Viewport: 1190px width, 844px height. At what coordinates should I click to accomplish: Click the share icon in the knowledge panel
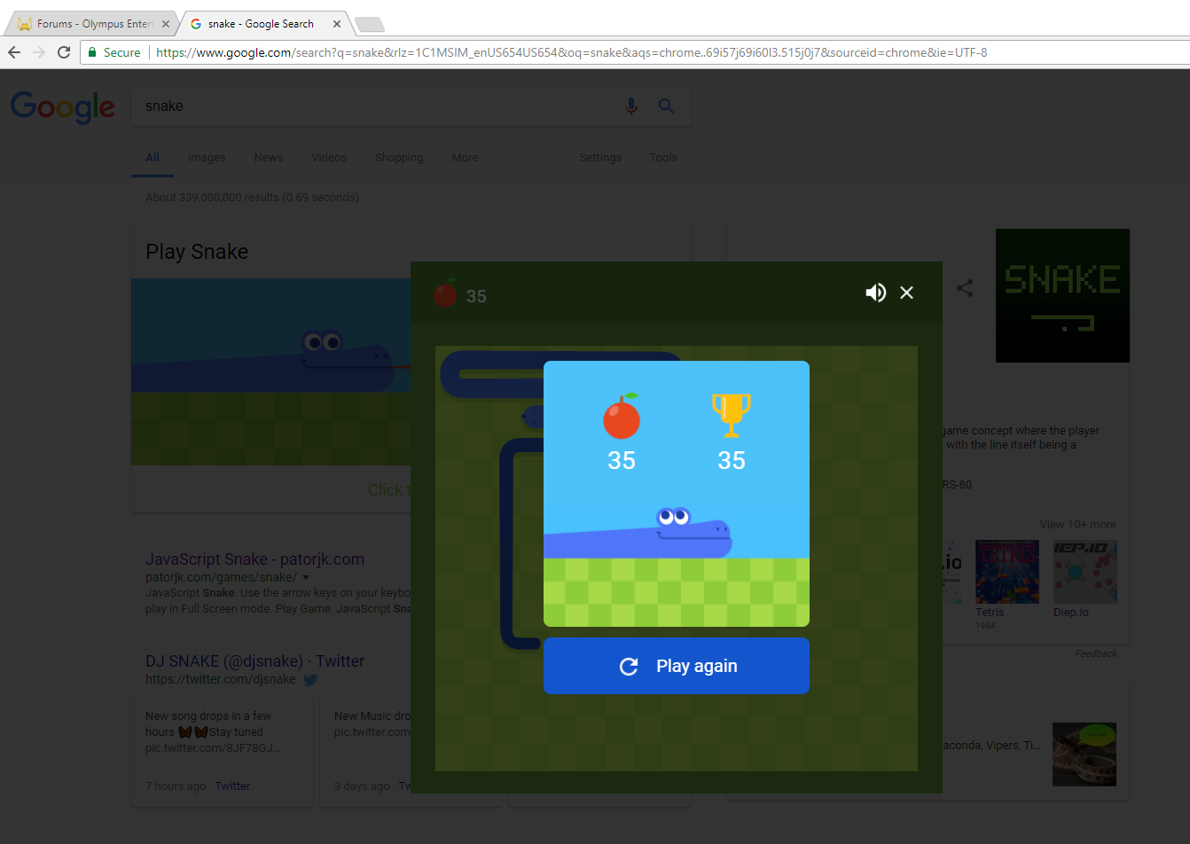tap(965, 288)
